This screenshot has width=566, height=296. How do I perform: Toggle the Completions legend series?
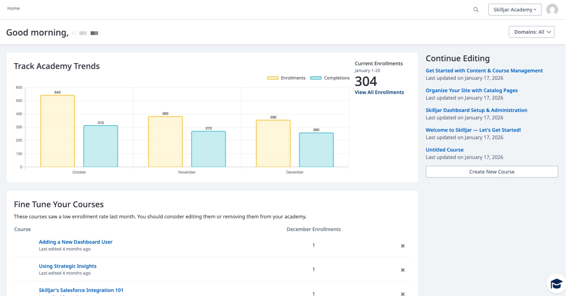click(x=330, y=78)
